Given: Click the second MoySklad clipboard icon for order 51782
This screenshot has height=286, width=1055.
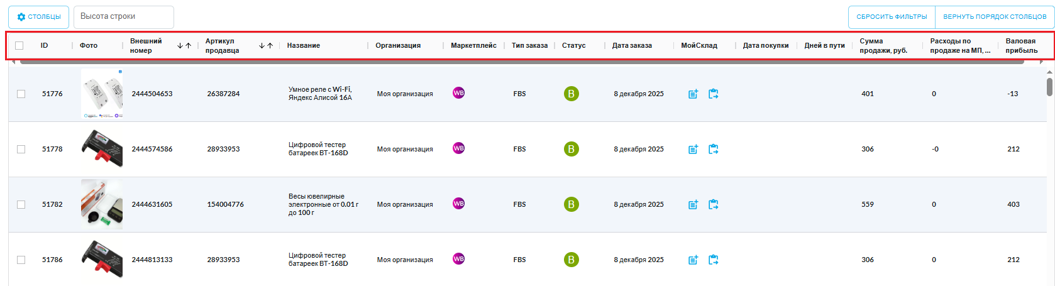Looking at the screenshot, I should click(x=713, y=204).
